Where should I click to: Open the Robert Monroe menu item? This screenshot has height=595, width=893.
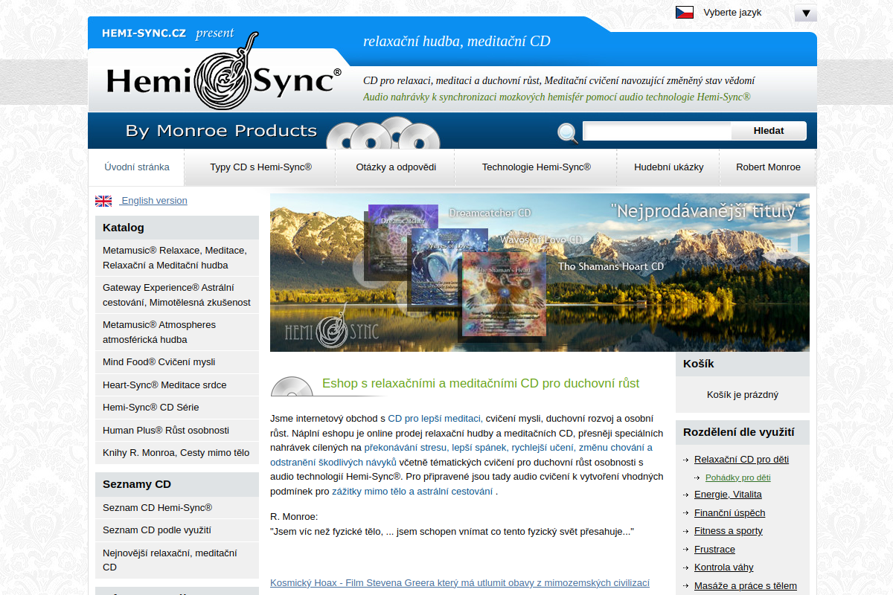[x=768, y=167]
